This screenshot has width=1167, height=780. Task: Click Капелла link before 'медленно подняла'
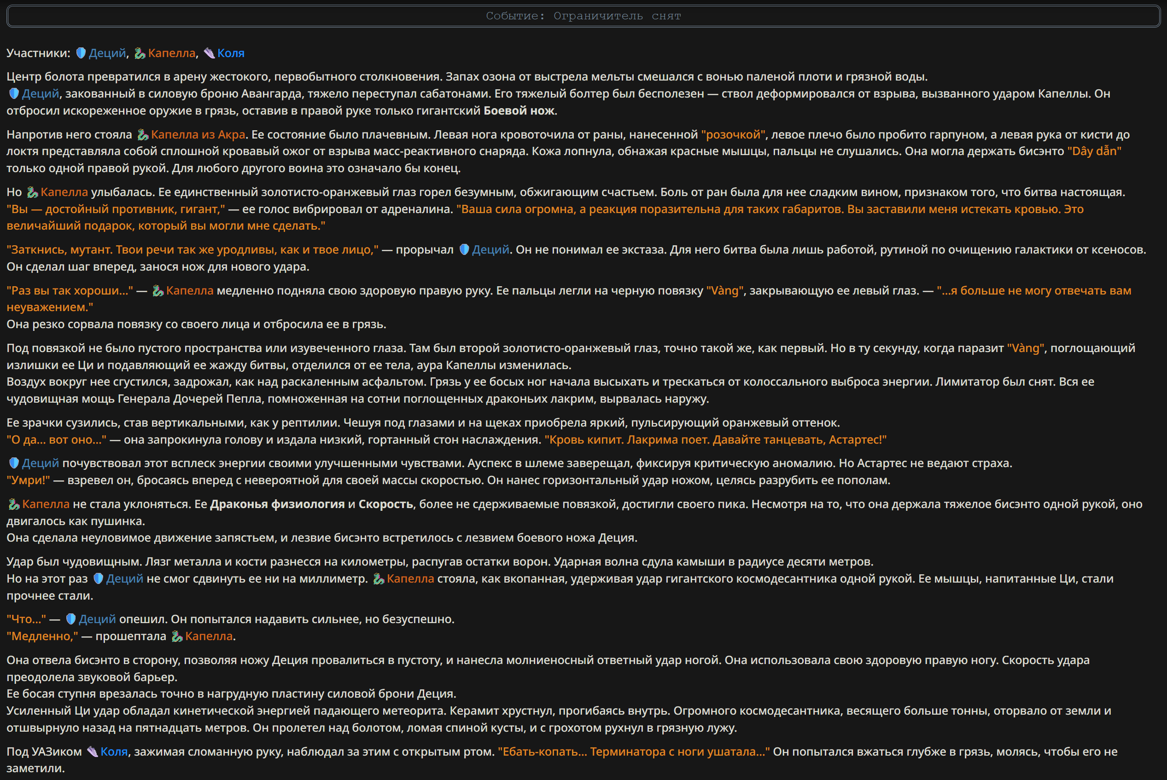tap(190, 290)
